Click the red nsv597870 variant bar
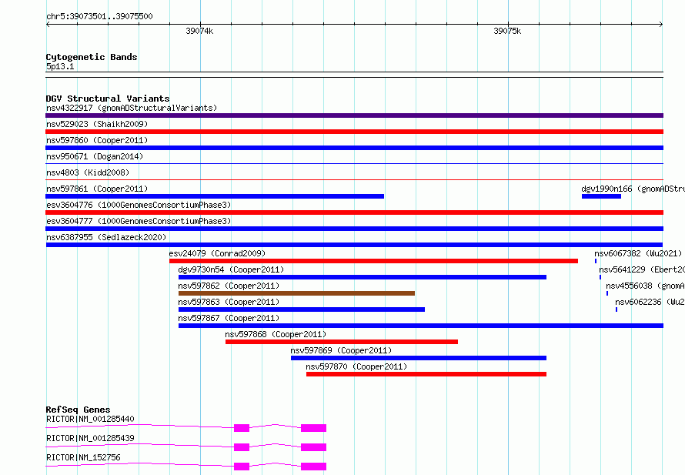 (426, 374)
